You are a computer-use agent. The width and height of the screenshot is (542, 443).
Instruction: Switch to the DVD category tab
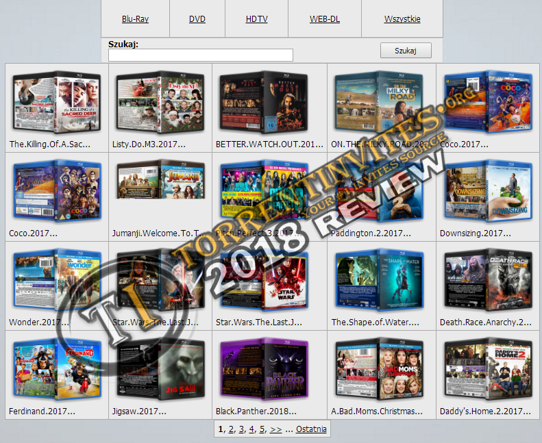tap(197, 19)
